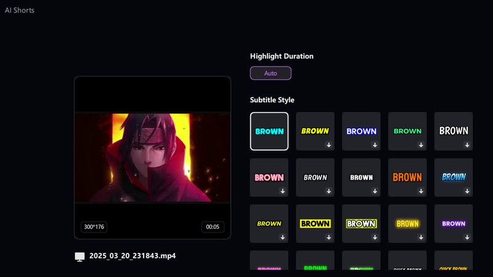Choose the yellow outlined box BROWN style

(x=361, y=223)
